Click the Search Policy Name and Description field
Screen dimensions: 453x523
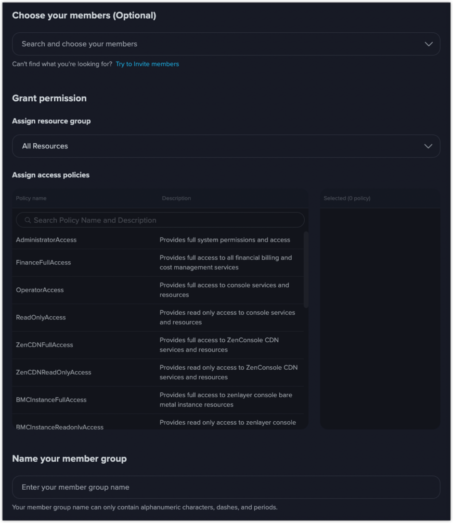pos(160,220)
